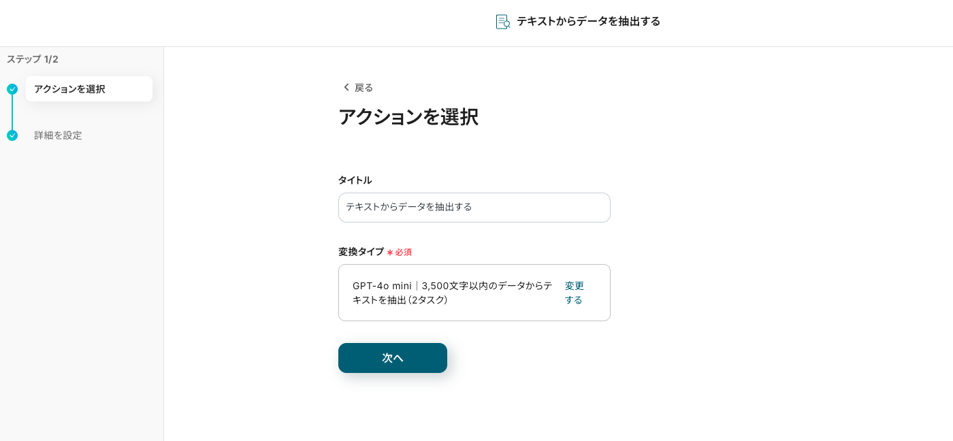Click the 変換タイプ field label

click(361, 252)
